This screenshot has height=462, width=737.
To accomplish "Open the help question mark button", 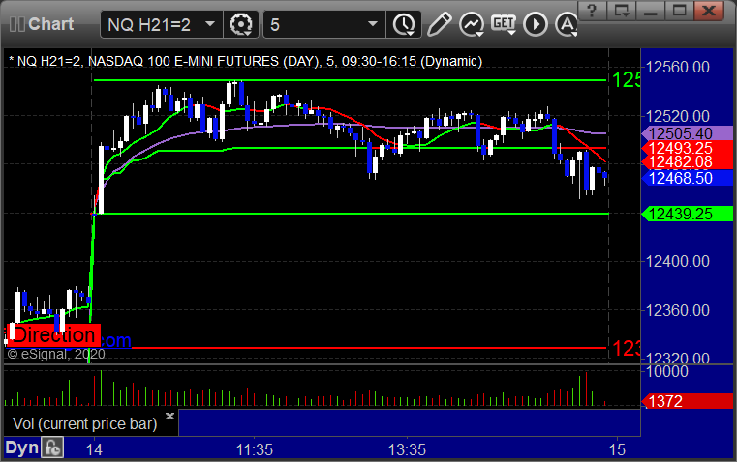I will (593, 11).
